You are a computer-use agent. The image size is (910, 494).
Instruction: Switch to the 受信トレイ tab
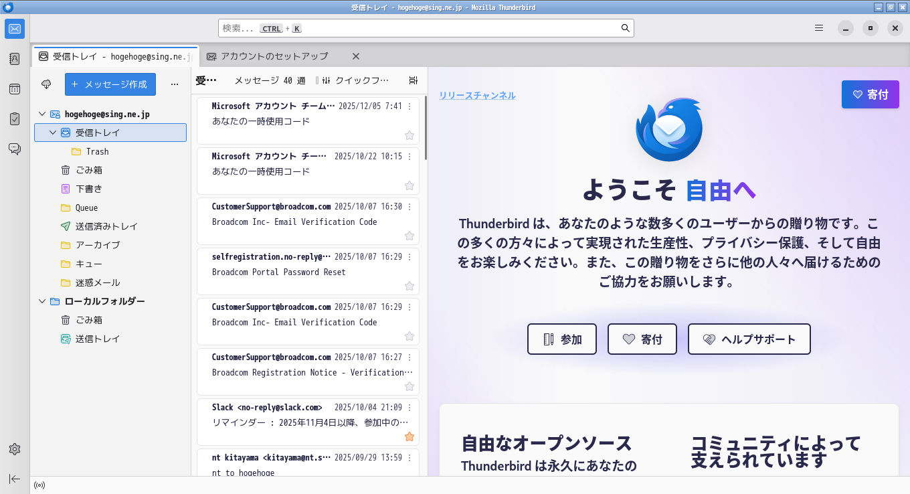115,56
